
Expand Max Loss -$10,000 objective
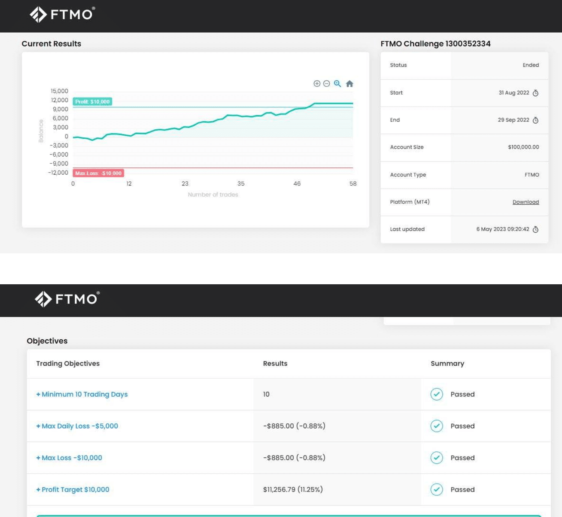pos(69,458)
